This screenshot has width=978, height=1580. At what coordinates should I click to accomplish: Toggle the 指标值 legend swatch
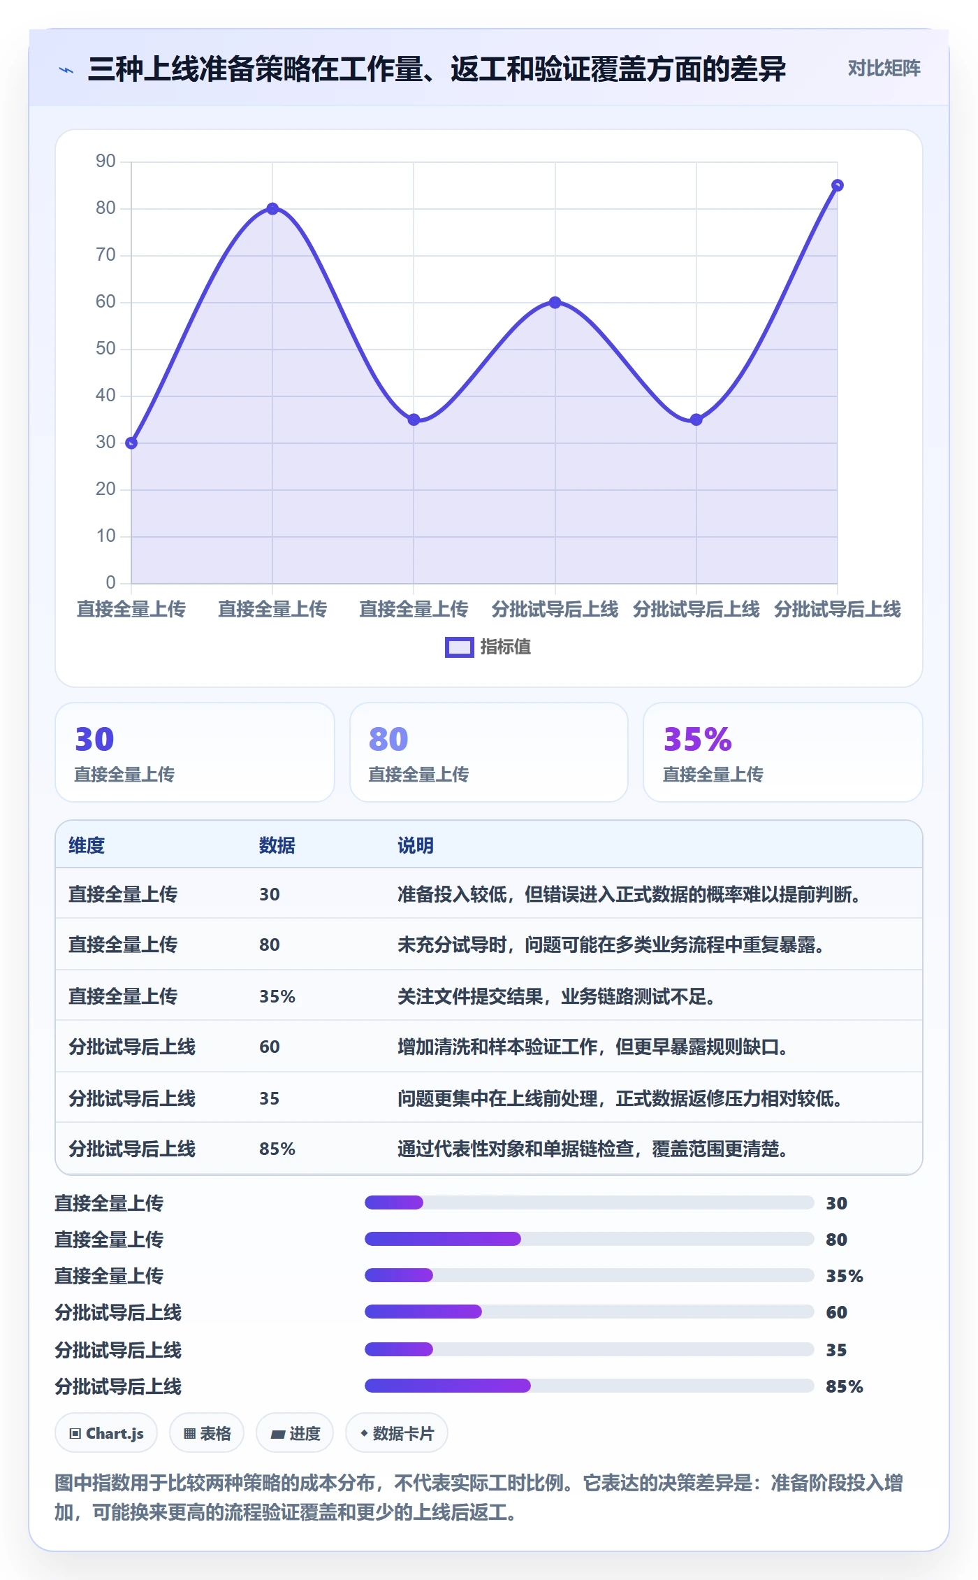pos(459,647)
